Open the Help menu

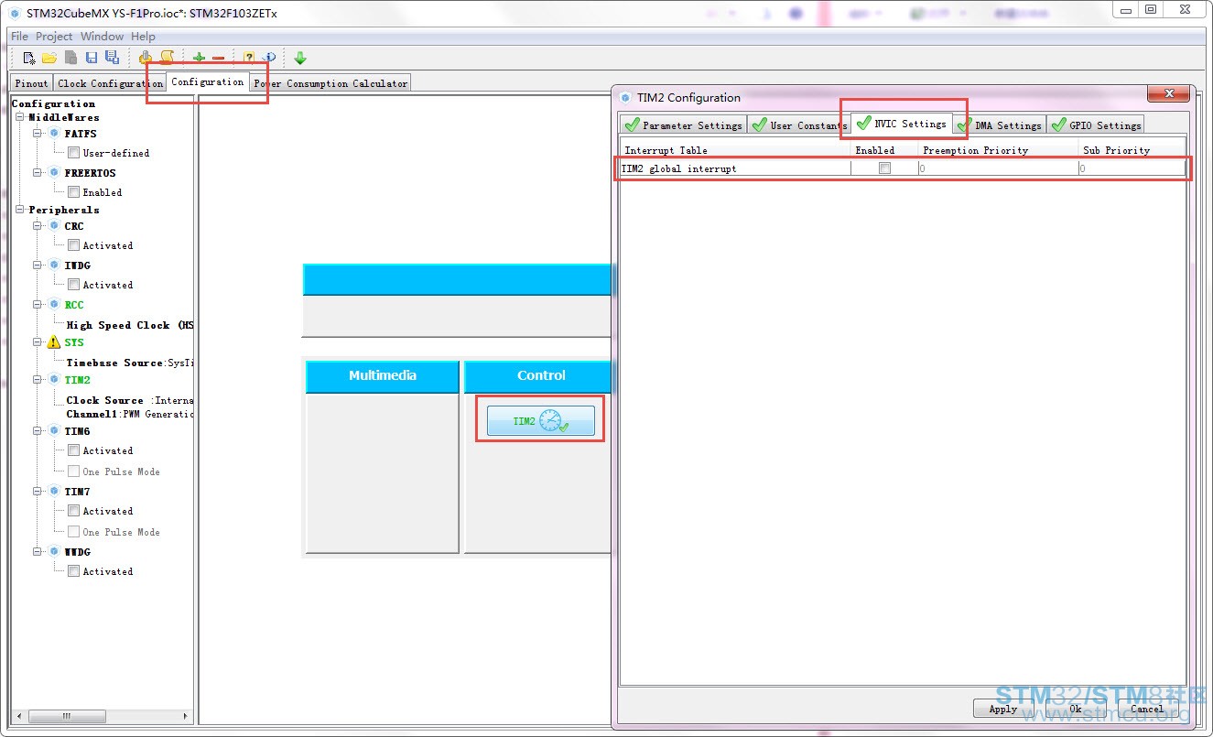pyautogui.click(x=143, y=37)
